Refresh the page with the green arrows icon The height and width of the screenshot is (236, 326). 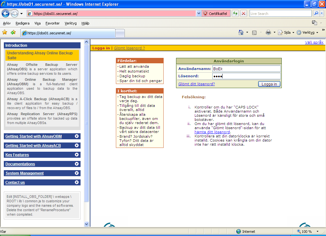click(235, 13)
